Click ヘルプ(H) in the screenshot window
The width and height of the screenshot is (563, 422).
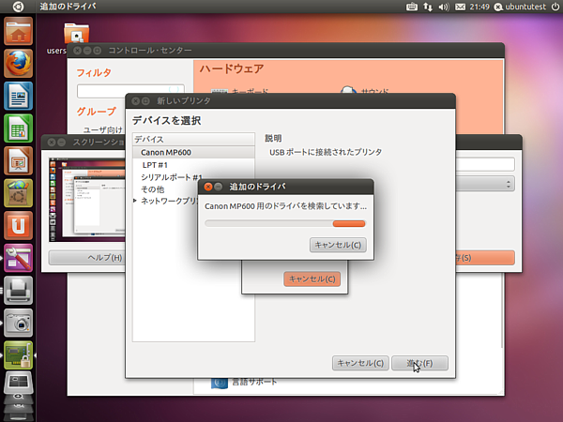[x=87, y=258]
